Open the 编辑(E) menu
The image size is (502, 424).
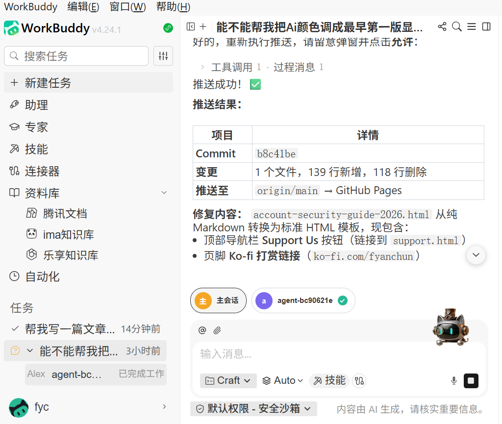[83, 7]
